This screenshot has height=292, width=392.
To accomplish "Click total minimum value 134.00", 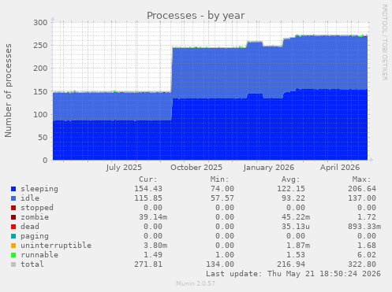I will pos(219,264).
